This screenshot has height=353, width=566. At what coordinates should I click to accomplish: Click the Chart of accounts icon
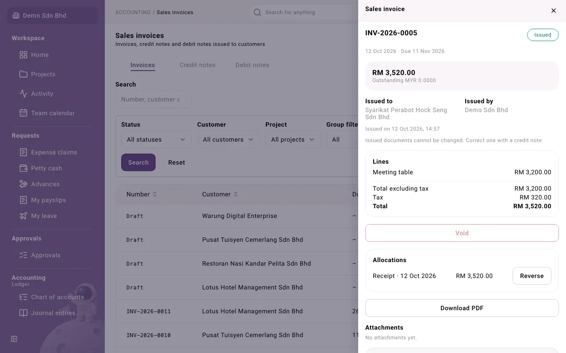23,297
